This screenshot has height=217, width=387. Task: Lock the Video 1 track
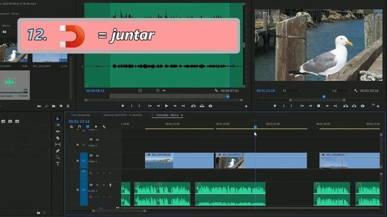[77, 161]
